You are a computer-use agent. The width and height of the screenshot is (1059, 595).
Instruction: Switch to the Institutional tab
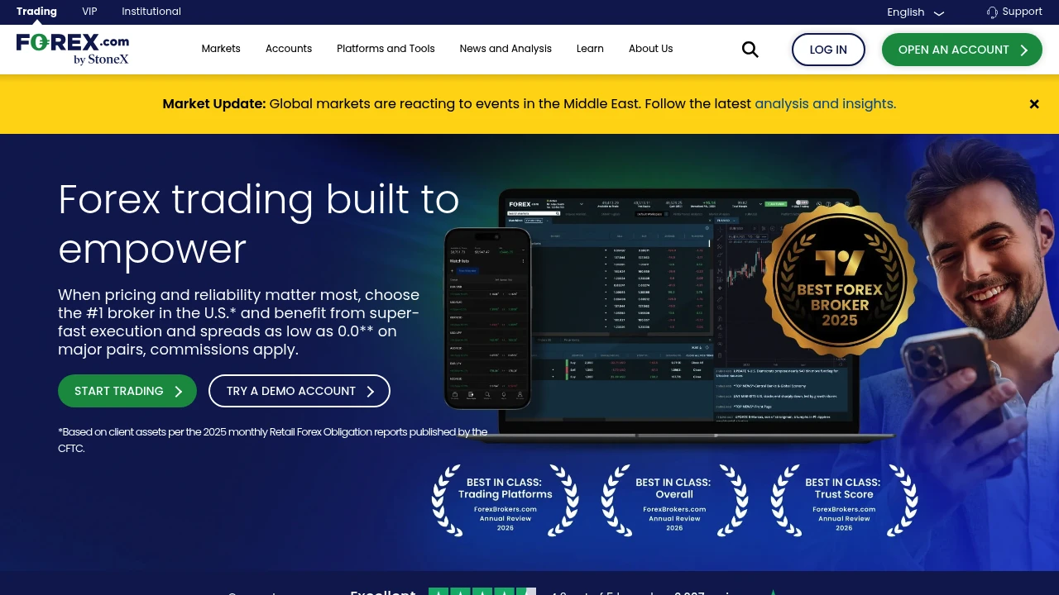[151, 12]
